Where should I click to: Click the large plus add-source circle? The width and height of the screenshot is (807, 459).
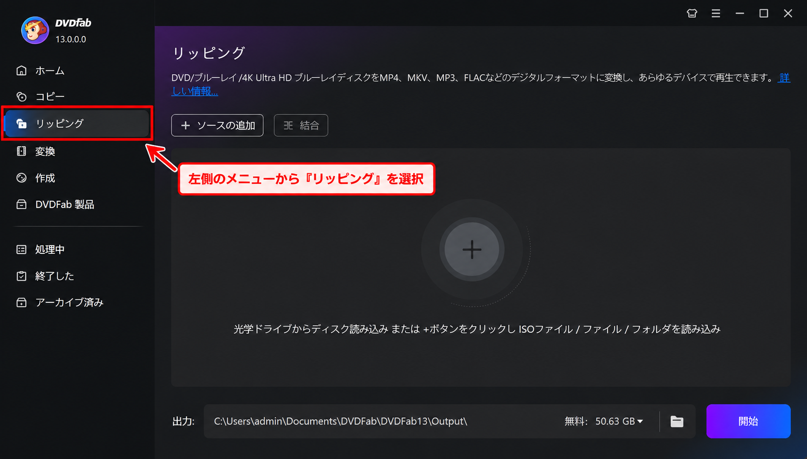472,250
